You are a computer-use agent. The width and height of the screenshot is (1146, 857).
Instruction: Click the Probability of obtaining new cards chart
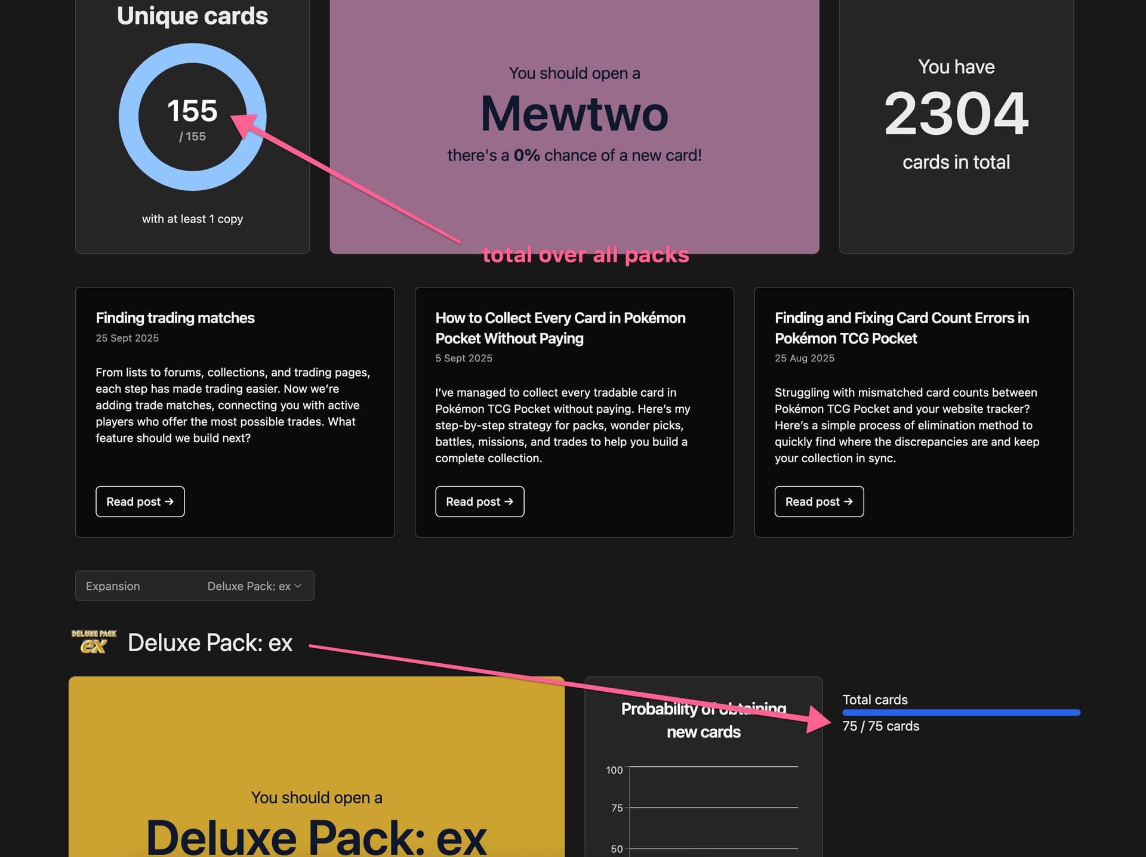[713, 811]
